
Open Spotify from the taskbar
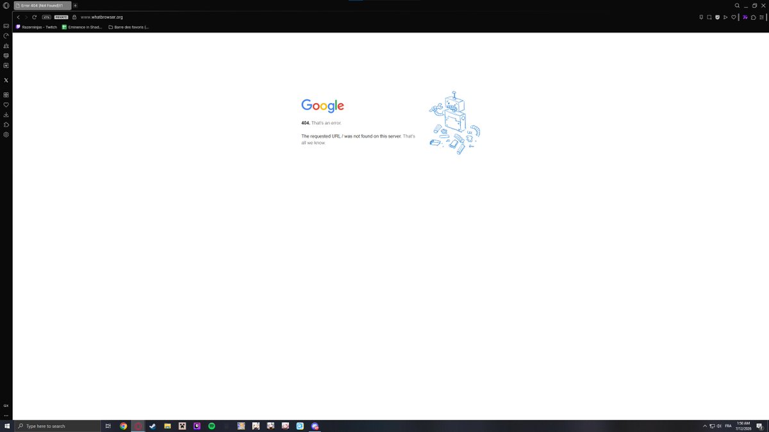pyautogui.click(x=211, y=426)
